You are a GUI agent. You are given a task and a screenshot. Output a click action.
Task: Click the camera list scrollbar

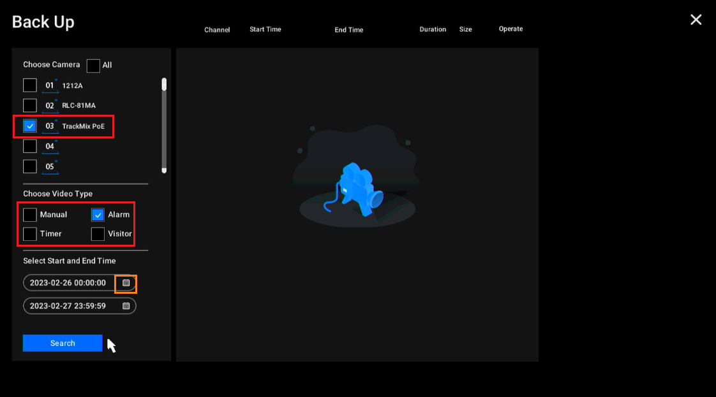point(164,126)
